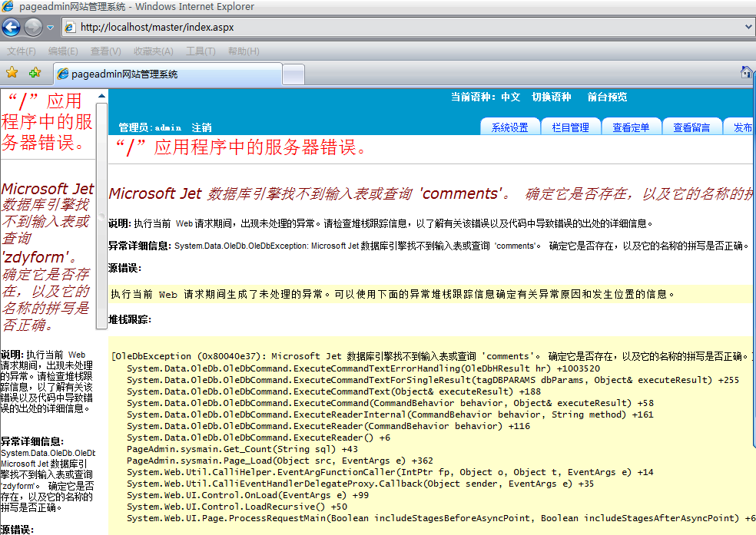
Task: Click the browser Back button
Action: click(x=11, y=28)
